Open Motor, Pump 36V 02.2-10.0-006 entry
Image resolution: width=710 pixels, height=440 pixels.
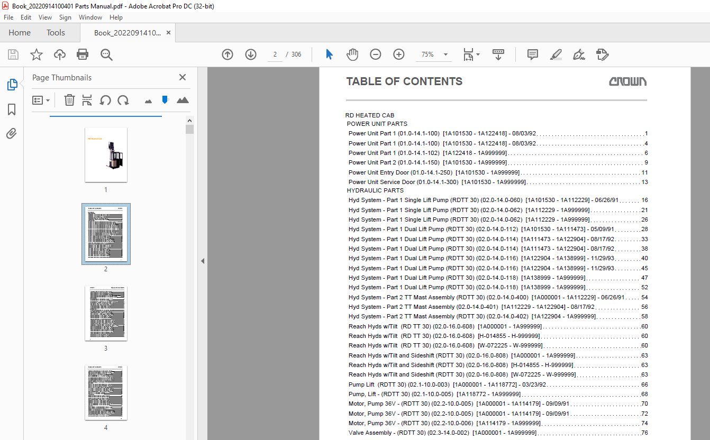(x=498, y=423)
